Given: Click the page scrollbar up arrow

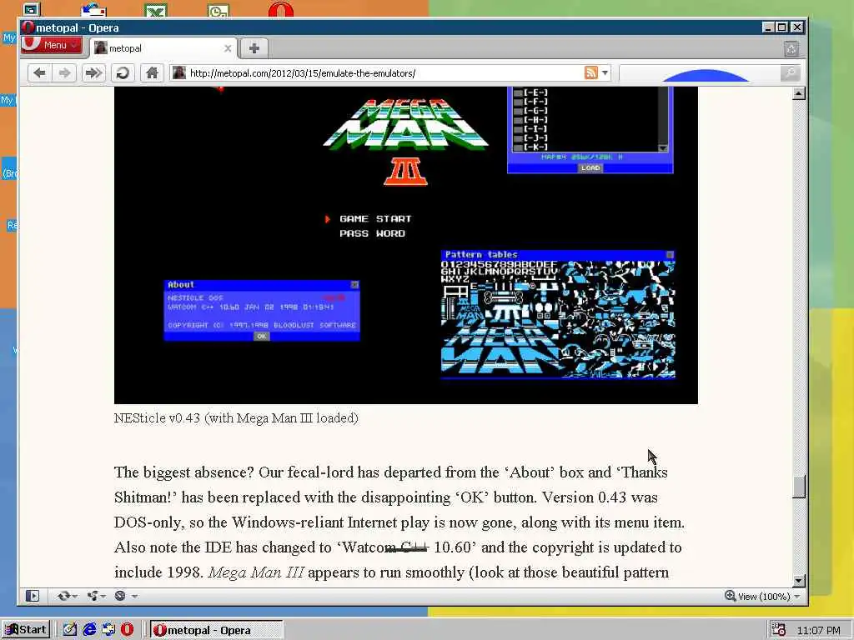Looking at the screenshot, I should coord(798,93).
